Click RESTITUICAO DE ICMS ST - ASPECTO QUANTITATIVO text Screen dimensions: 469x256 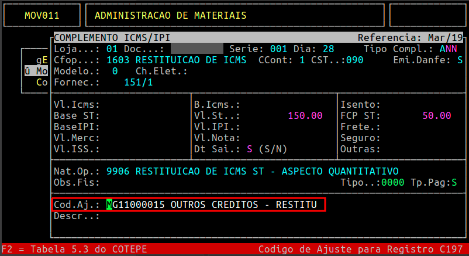click(267, 172)
